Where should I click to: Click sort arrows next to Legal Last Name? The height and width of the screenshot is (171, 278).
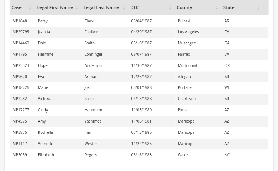point(123,8)
